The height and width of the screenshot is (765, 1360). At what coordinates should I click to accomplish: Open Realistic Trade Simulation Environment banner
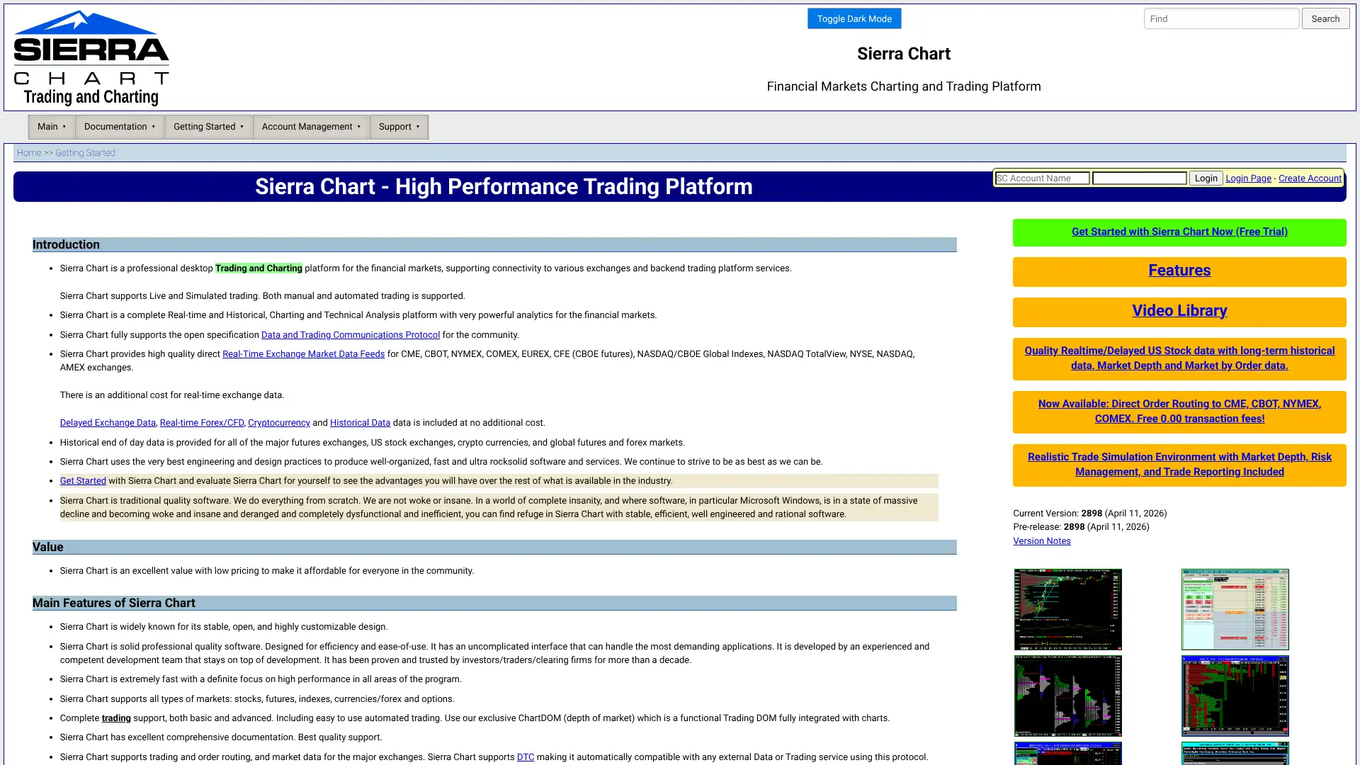tap(1179, 465)
